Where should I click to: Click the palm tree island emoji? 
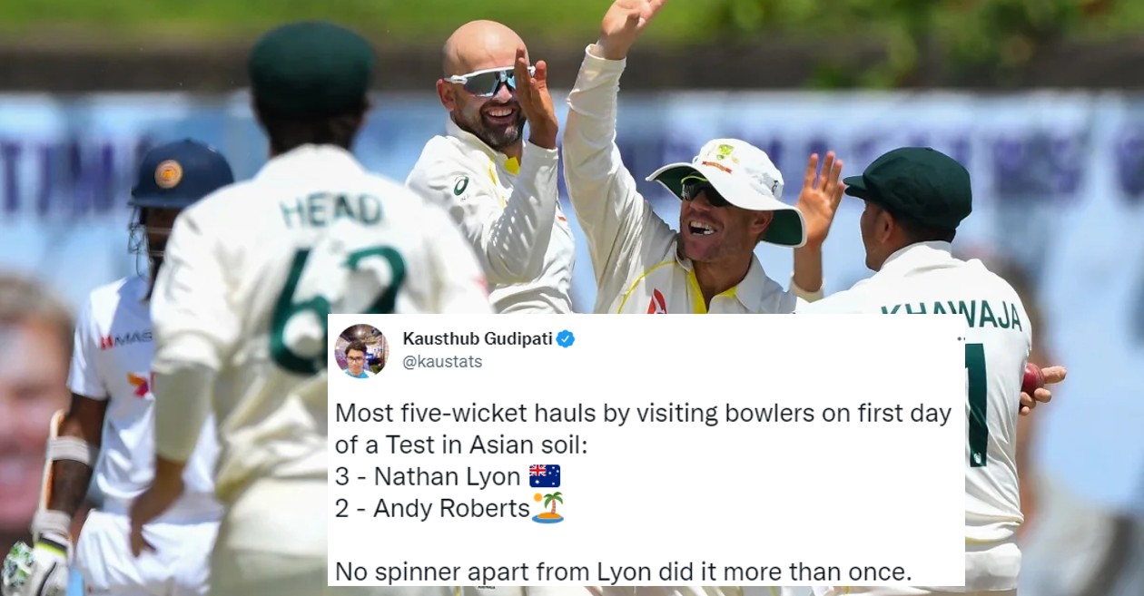[x=548, y=508]
